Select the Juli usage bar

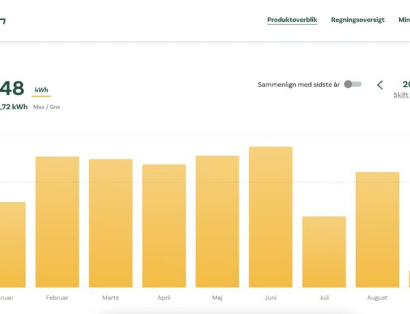[324, 252]
